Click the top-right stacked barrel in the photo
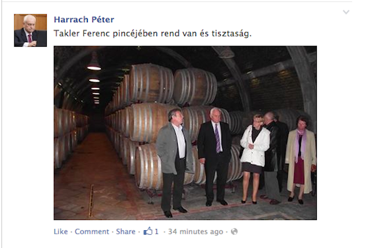The width and height of the screenshot is (366, 248). pos(195,86)
